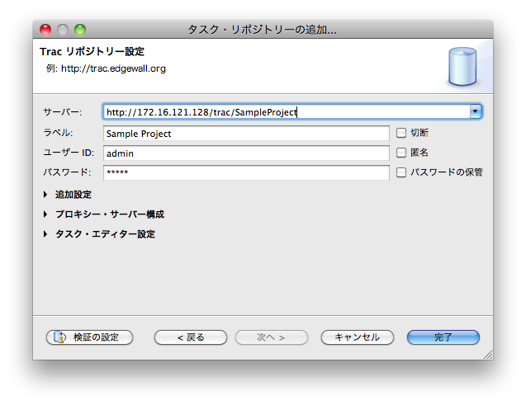Screen dimensions: 526x405
Task: Click the yellow minimize window button
Action: click(63, 30)
